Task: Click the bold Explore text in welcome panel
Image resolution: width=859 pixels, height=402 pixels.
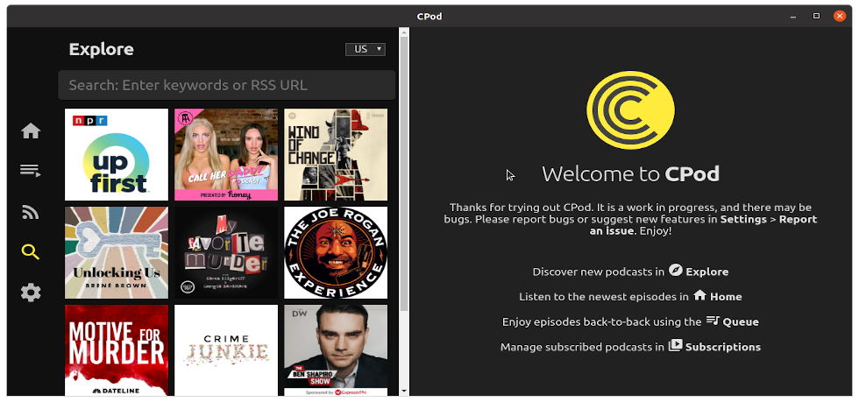Action: click(x=707, y=272)
